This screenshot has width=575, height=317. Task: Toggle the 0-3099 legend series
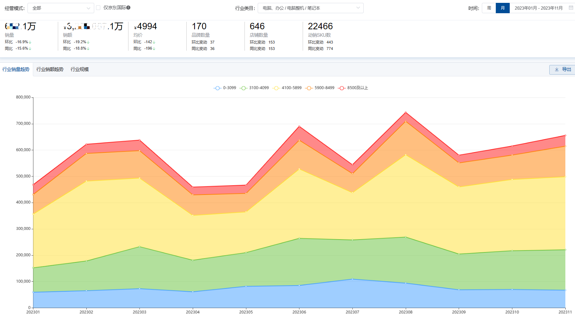(x=225, y=88)
